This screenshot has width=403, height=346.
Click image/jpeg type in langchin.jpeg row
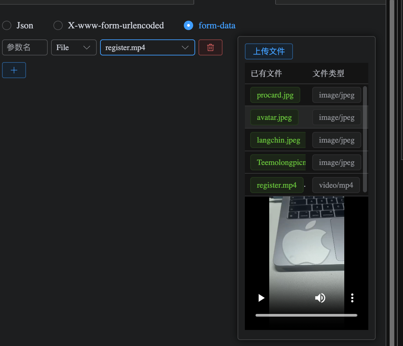(x=337, y=140)
